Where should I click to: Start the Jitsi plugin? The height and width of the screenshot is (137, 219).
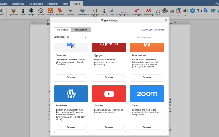112,12
